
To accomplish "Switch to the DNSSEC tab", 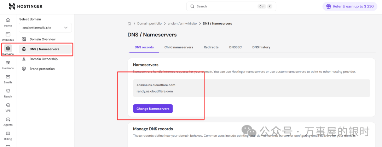I will click(x=235, y=47).
